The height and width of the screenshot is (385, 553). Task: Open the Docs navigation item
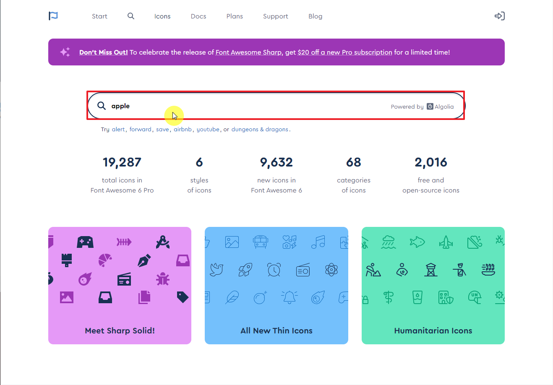tap(198, 16)
